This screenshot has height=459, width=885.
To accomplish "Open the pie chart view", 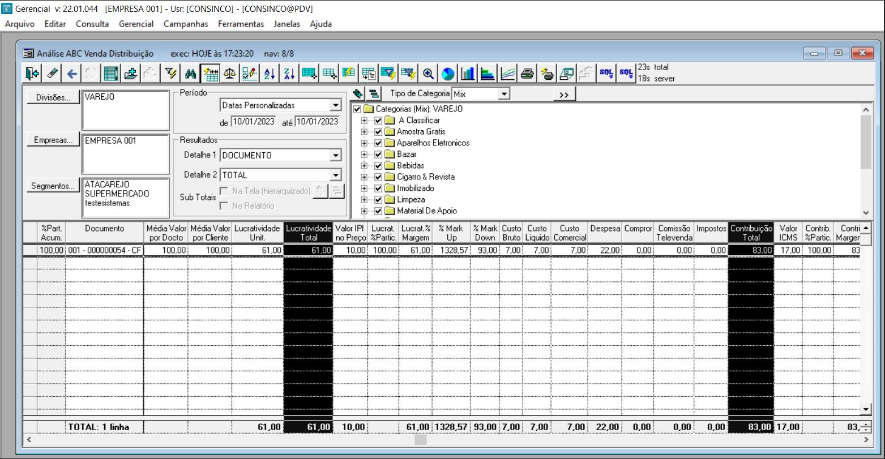I will (448, 74).
